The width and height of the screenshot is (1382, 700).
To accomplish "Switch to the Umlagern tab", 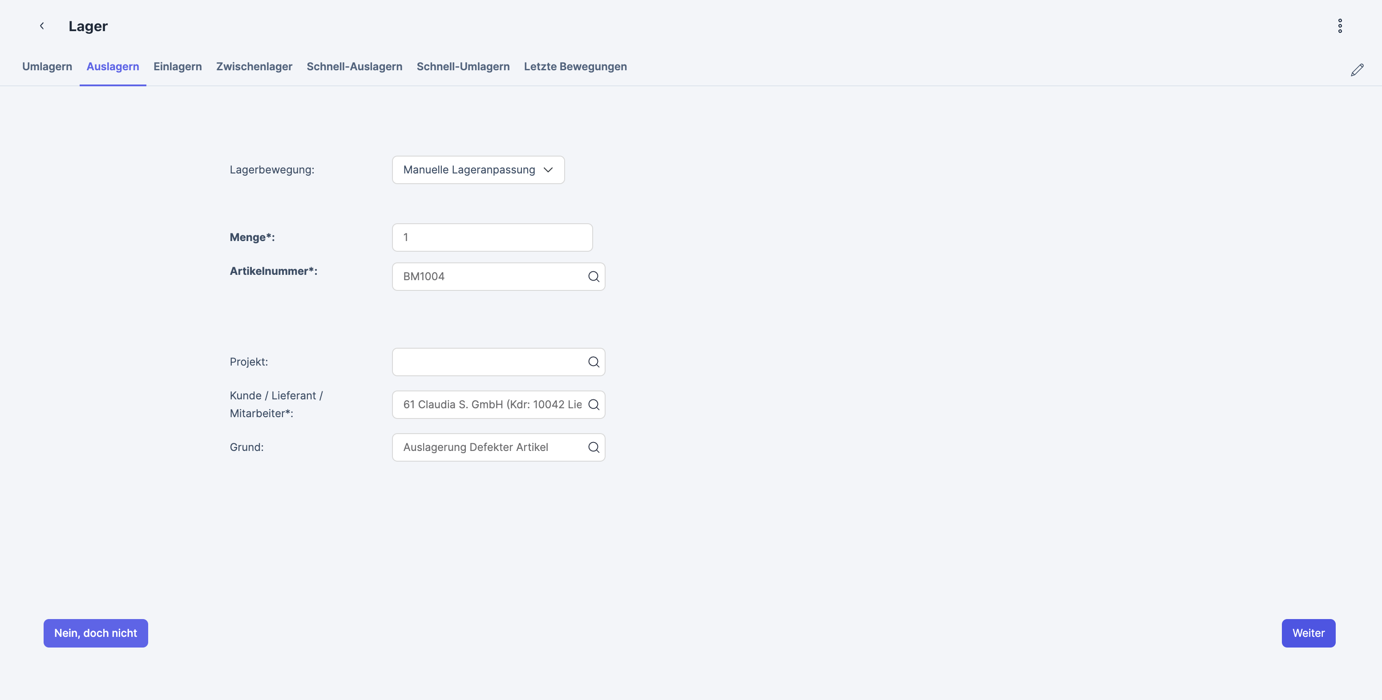I will tap(47, 67).
